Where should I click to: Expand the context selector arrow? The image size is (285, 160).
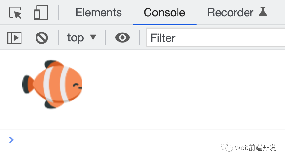pos(93,37)
